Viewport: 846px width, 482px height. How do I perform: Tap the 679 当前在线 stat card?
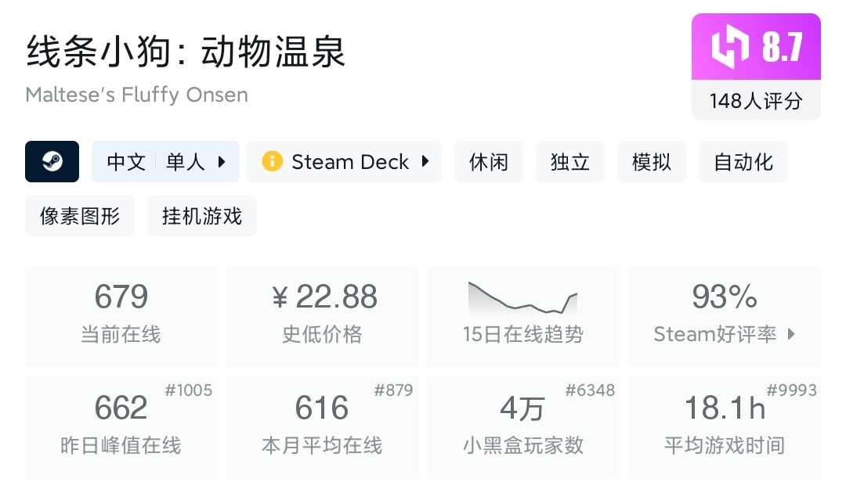point(121,316)
